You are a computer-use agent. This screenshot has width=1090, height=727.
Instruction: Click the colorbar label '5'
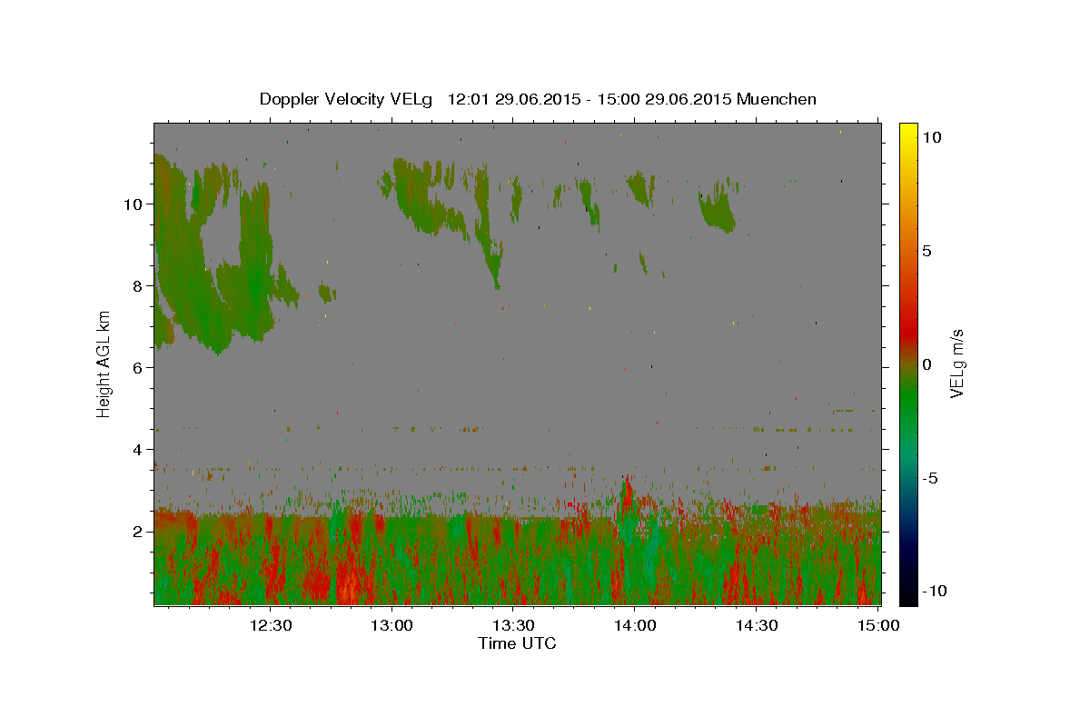[x=926, y=251]
